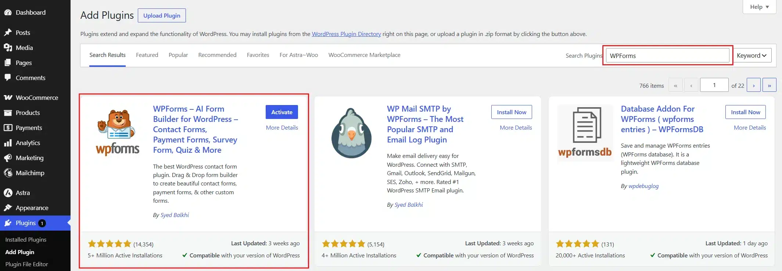Switch to the Favorites tab

tap(258, 55)
